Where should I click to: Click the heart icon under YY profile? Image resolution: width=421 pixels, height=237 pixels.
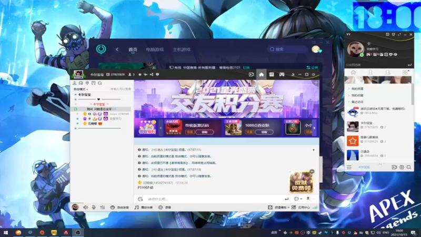pos(390,55)
